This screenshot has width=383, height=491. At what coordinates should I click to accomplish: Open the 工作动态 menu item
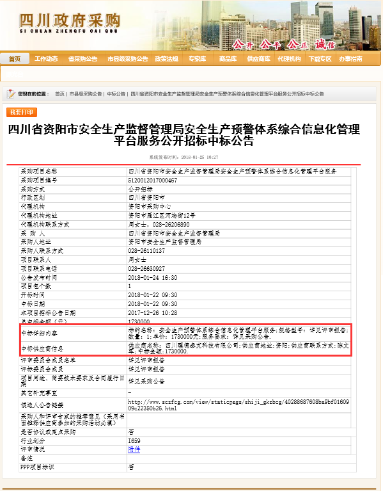pyautogui.click(x=46, y=58)
